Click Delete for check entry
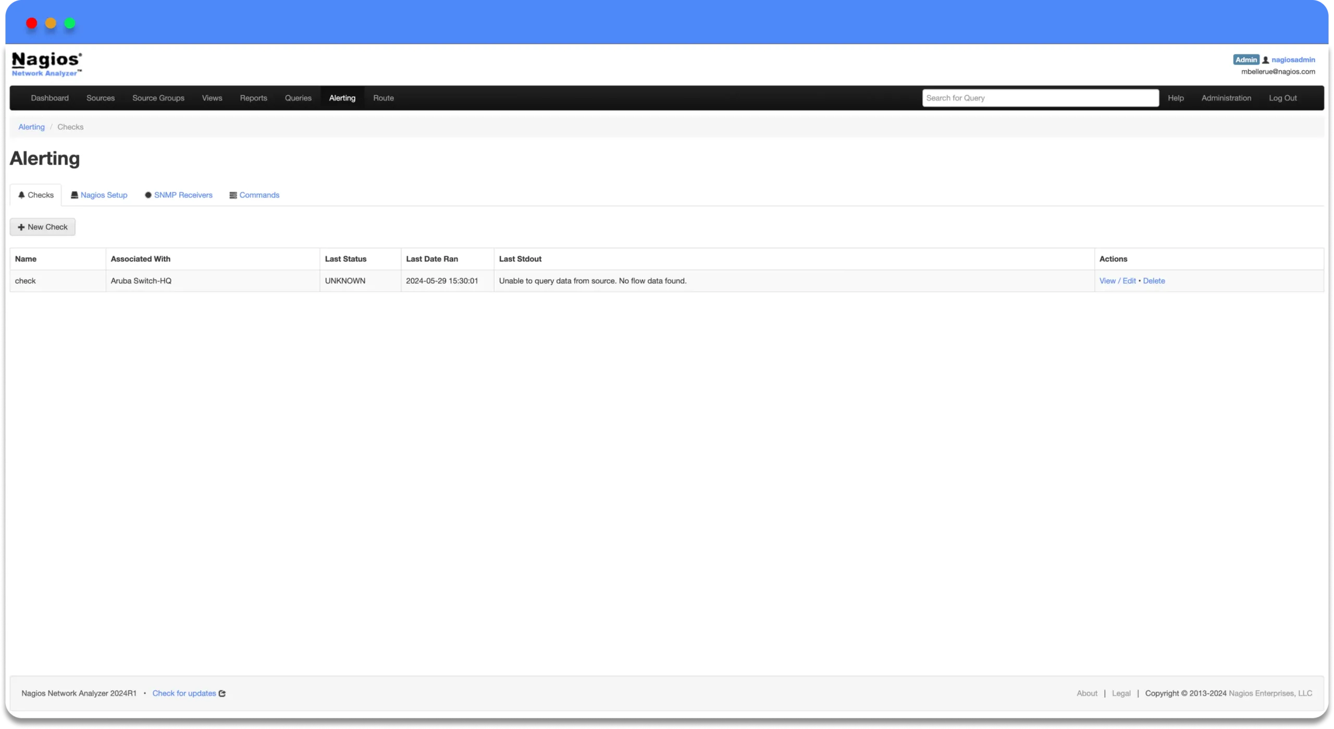This screenshot has width=1334, height=729. click(1153, 280)
